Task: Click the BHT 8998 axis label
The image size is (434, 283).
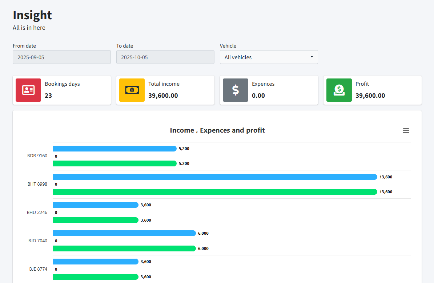Action: pyautogui.click(x=37, y=184)
